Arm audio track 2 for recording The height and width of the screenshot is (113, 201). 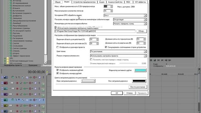17,83
